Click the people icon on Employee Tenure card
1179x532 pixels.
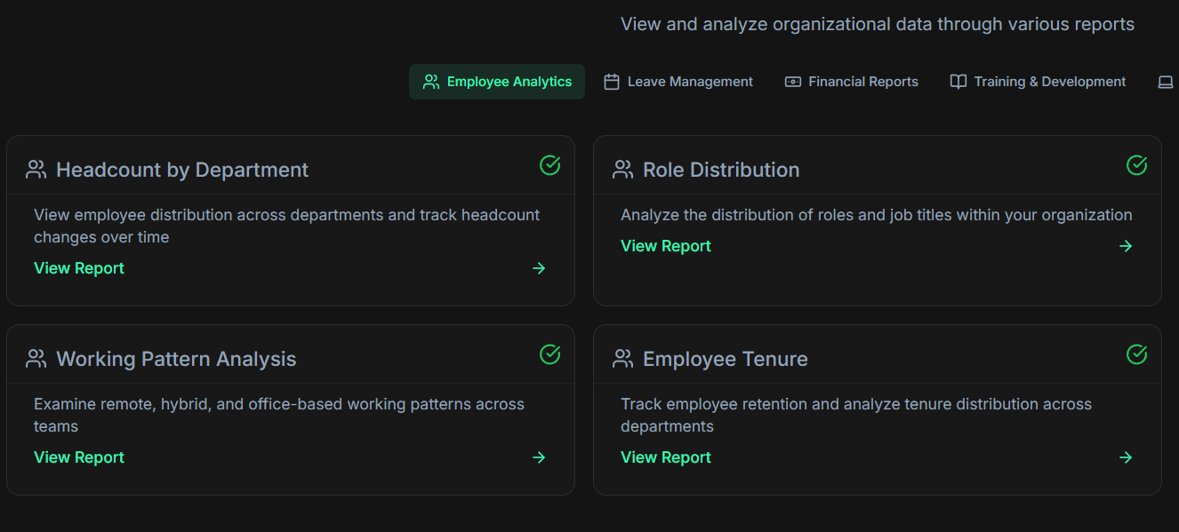622,356
